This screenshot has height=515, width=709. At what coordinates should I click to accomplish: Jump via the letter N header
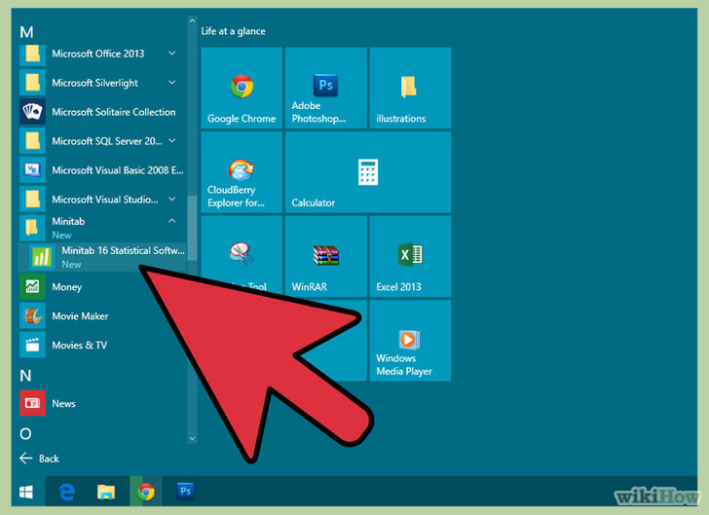[x=25, y=375]
